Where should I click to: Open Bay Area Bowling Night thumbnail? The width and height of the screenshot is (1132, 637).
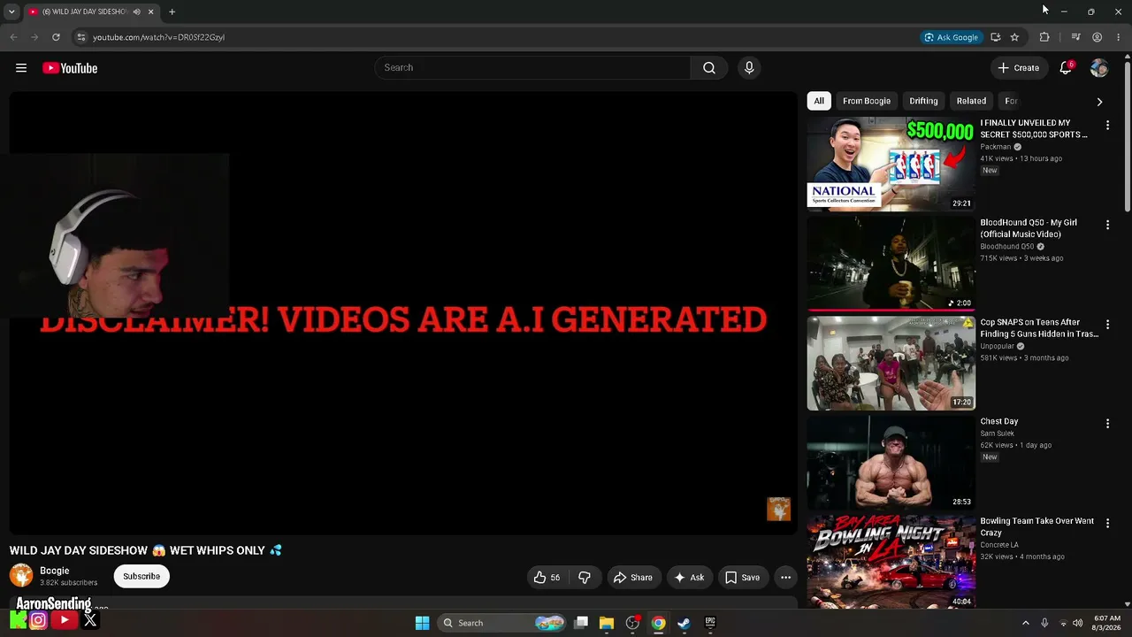[891, 562]
